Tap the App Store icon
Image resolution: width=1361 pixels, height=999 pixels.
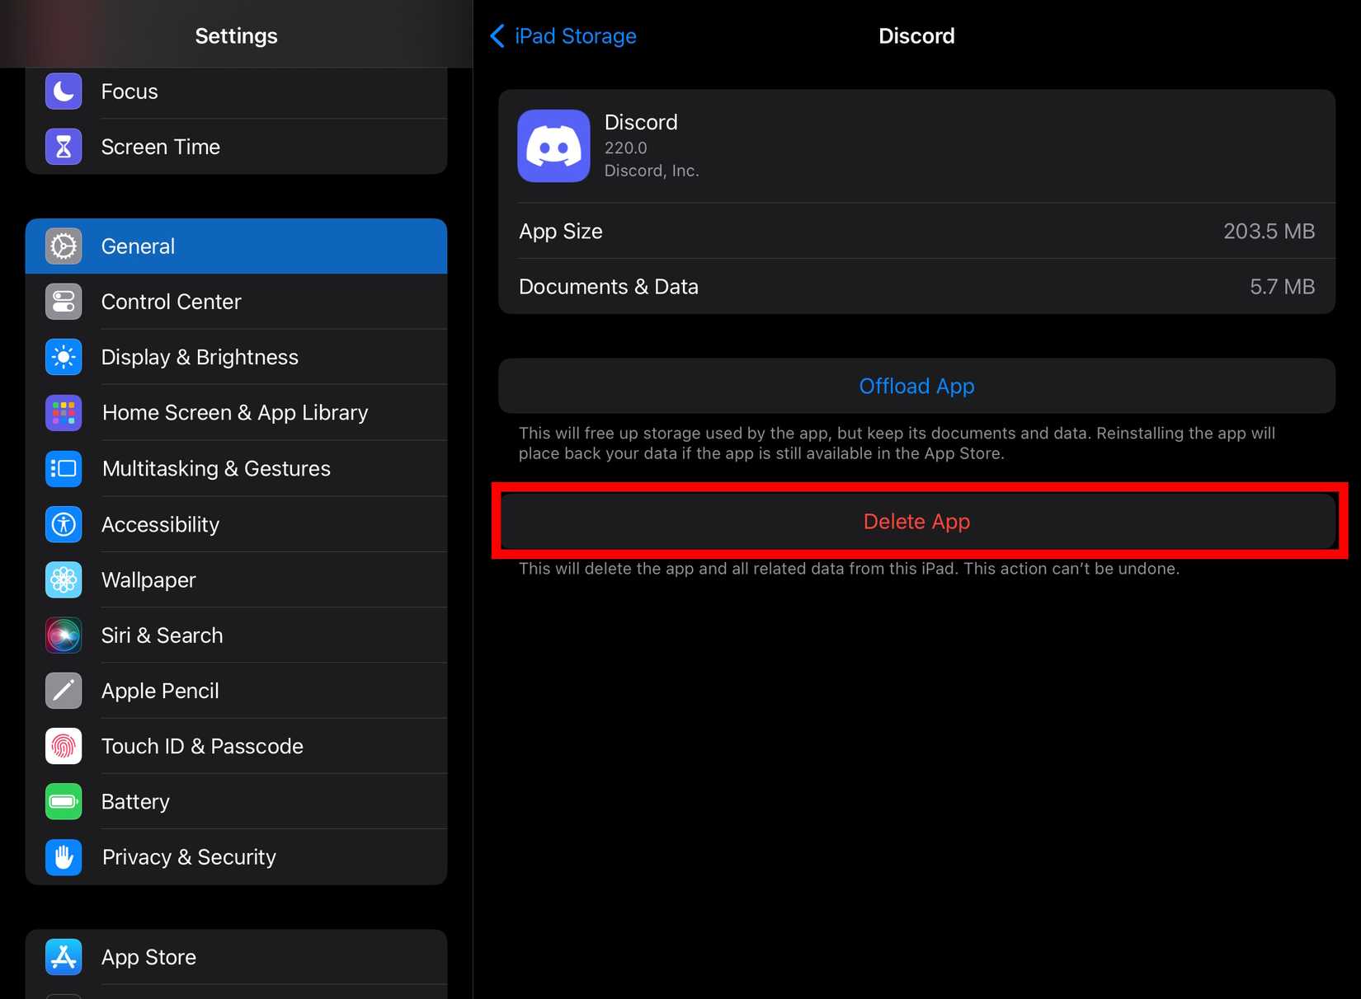[64, 957]
